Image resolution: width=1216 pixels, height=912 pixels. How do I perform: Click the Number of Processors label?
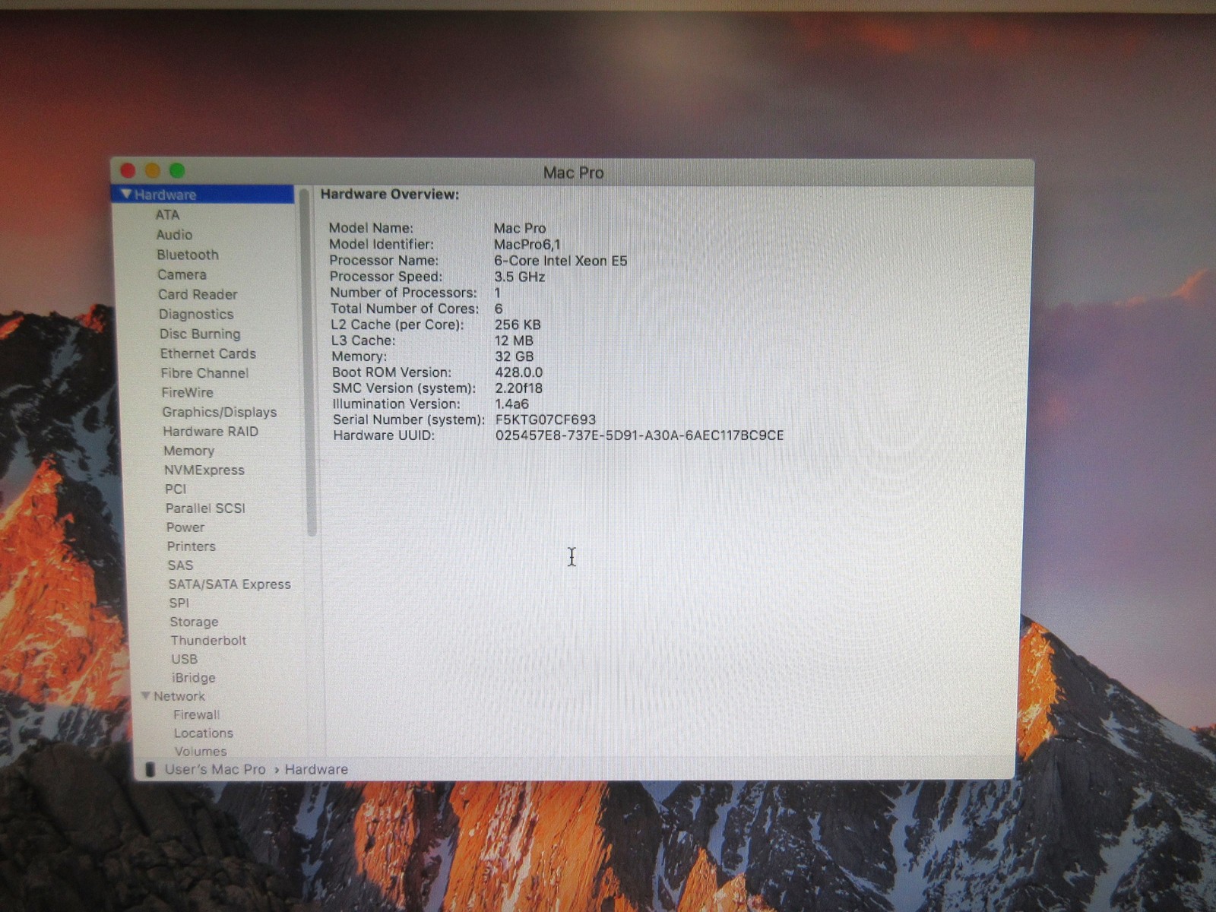(x=404, y=293)
